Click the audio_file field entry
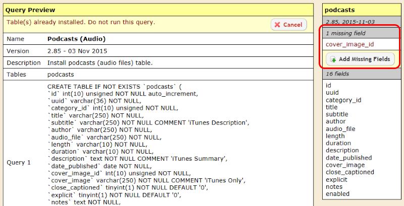 tap(340, 129)
